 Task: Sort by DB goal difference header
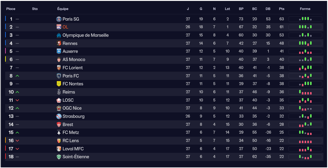coord(268,9)
